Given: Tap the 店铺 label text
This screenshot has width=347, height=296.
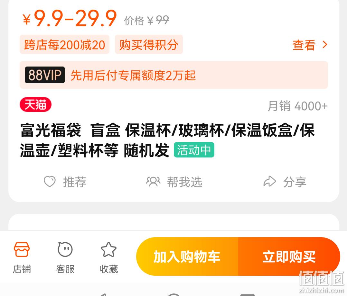Looking at the screenshot, I should click(22, 269).
